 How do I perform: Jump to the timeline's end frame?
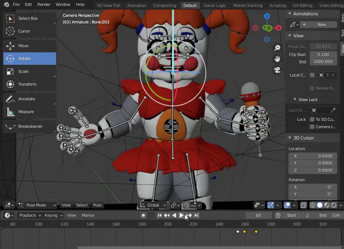click(x=196, y=215)
